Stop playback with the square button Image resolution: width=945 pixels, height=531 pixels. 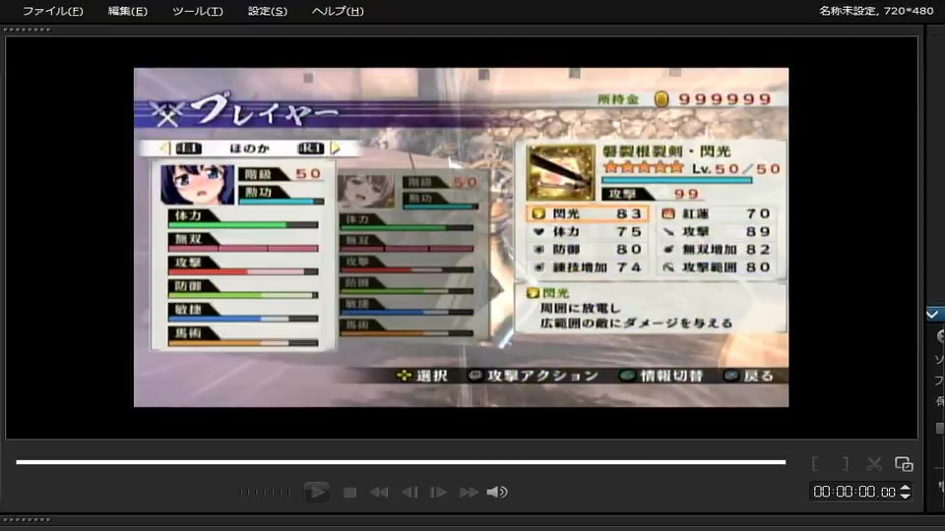(349, 493)
